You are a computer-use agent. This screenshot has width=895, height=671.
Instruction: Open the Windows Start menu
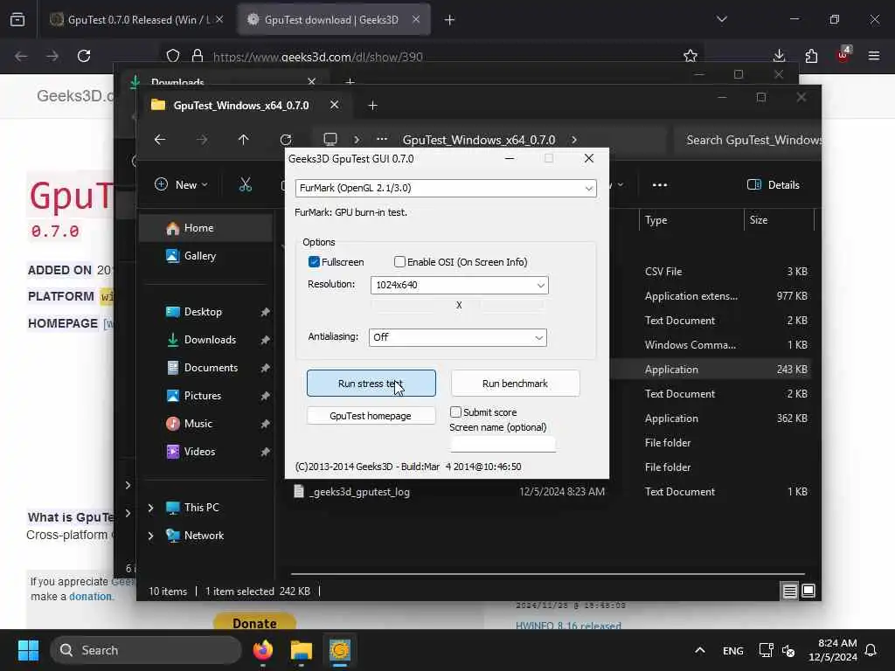28,650
